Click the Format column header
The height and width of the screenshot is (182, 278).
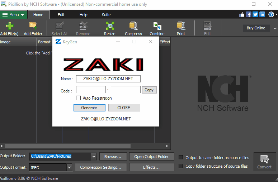coord(44,42)
